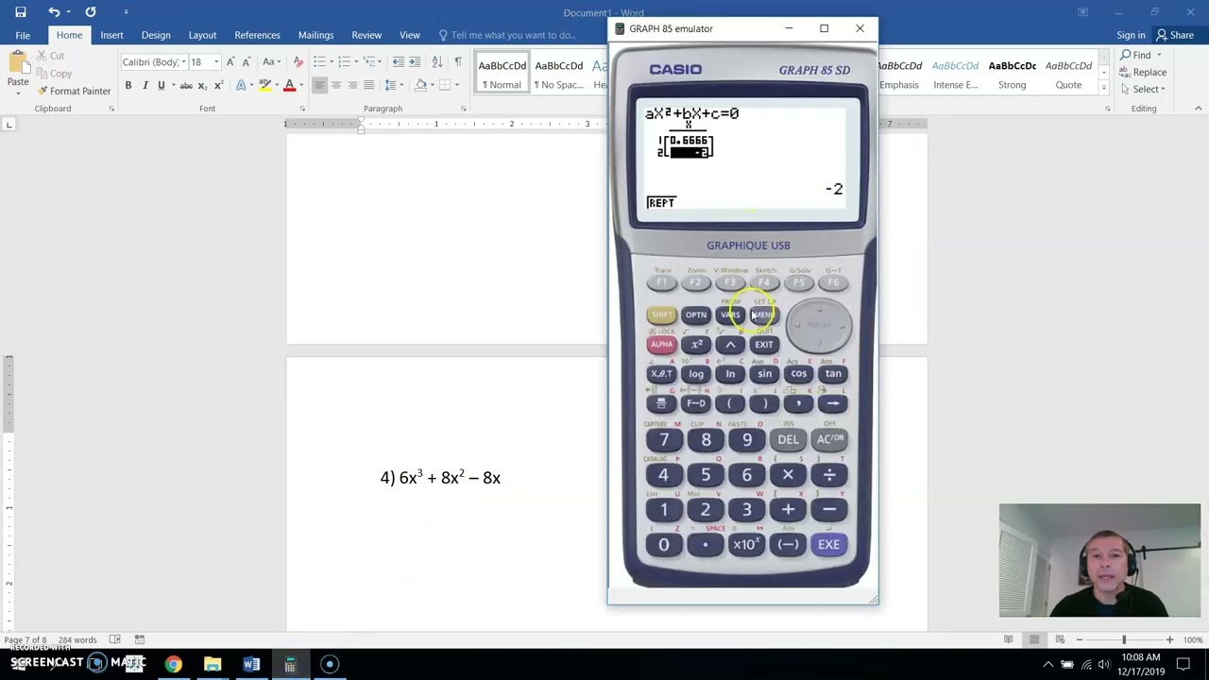Switch to the Review tab
The image size is (1209, 680).
pyautogui.click(x=366, y=35)
